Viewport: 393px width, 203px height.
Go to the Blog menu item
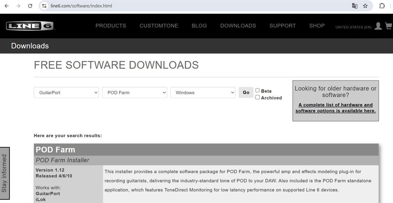tap(199, 25)
